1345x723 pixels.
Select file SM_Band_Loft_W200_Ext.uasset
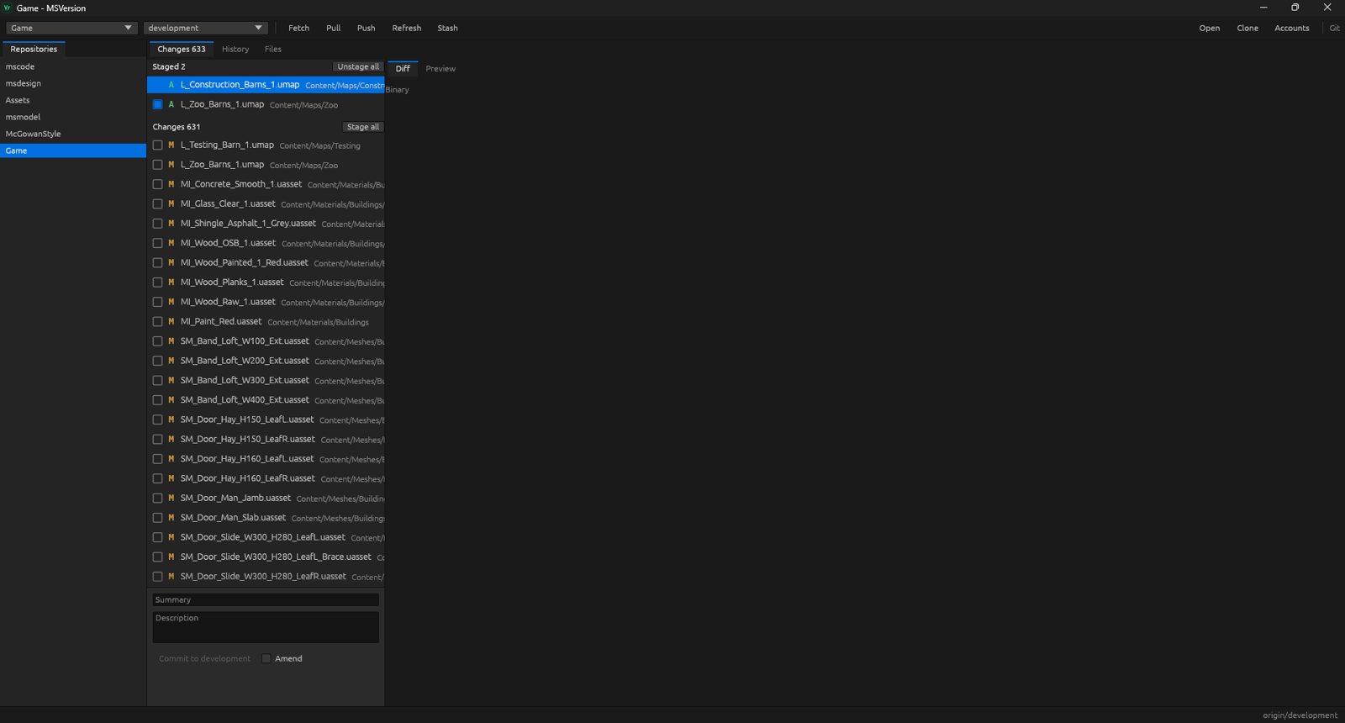pos(266,361)
